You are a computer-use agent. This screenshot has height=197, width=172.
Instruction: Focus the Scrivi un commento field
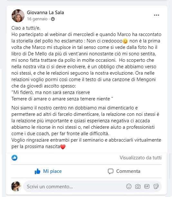click(x=92, y=186)
